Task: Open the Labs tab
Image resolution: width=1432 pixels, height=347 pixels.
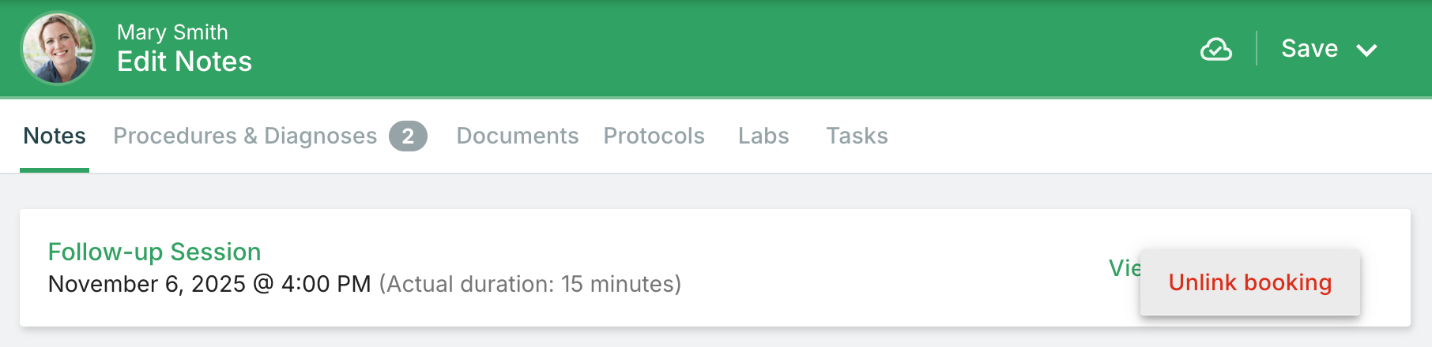Action: pyautogui.click(x=763, y=136)
